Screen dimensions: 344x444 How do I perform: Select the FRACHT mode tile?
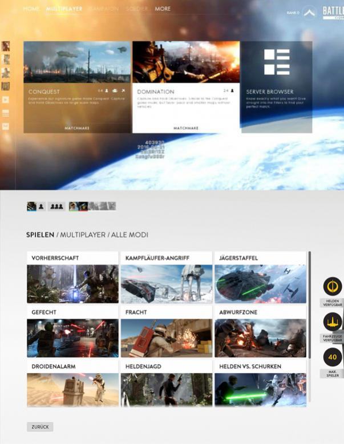(x=167, y=331)
